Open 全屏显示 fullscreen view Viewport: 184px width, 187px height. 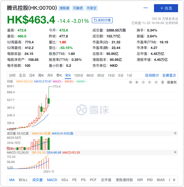point(169,75)
